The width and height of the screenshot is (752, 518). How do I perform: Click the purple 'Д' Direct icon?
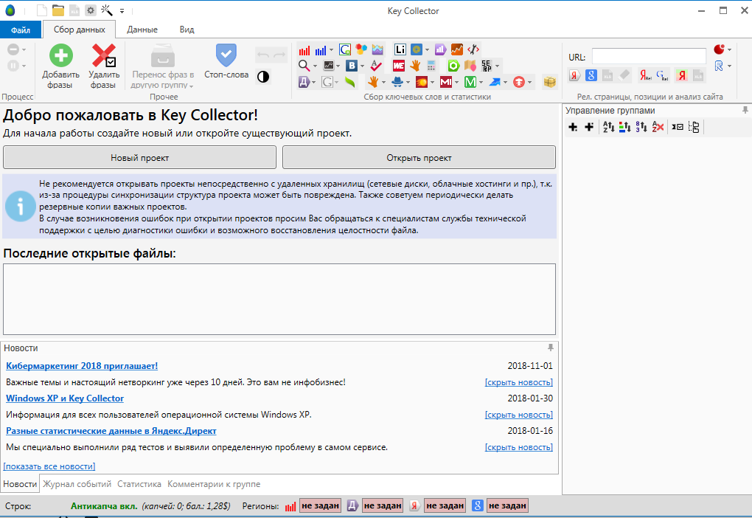(304, 82)
